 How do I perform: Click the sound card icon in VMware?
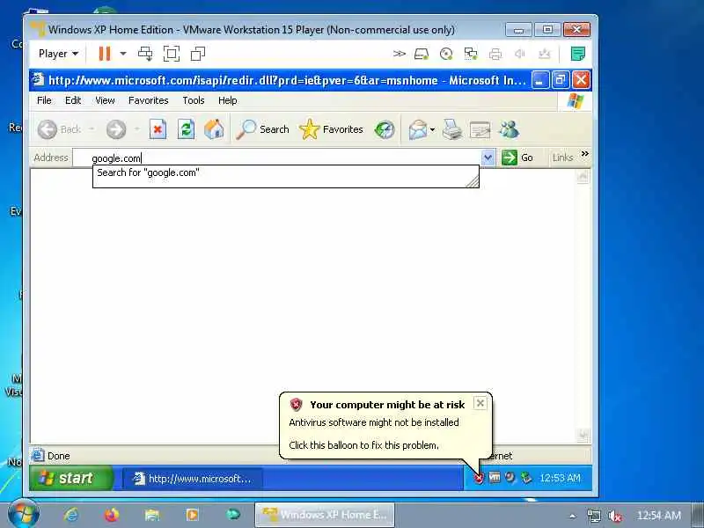tap(520, 55)
